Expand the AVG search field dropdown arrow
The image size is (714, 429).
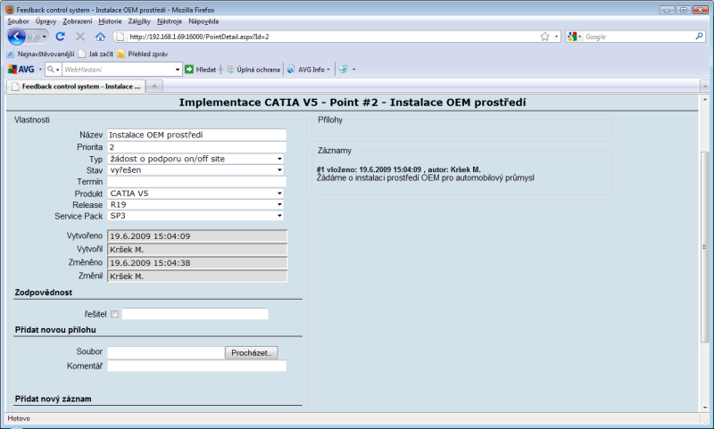pyautogui.click(x=178, y=70)
